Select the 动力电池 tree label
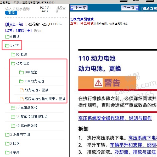 23,63
